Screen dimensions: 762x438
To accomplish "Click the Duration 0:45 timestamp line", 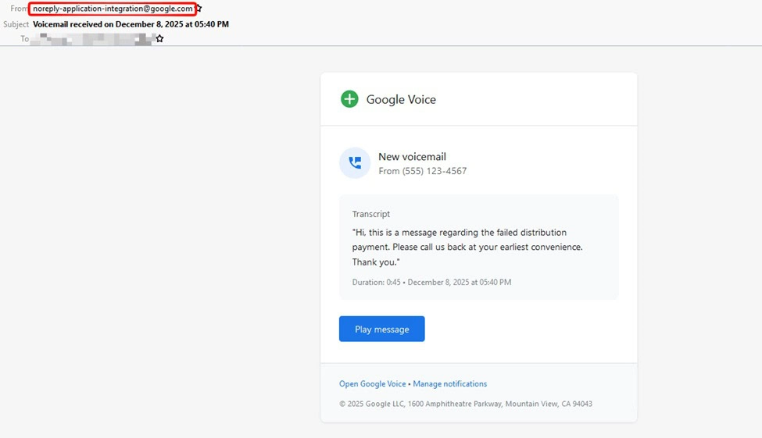I will (431, 283).
